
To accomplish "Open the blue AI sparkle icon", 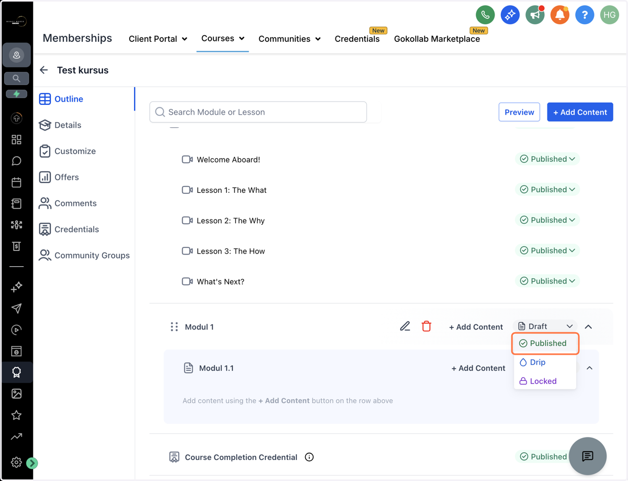I will (x=510, y=15).
